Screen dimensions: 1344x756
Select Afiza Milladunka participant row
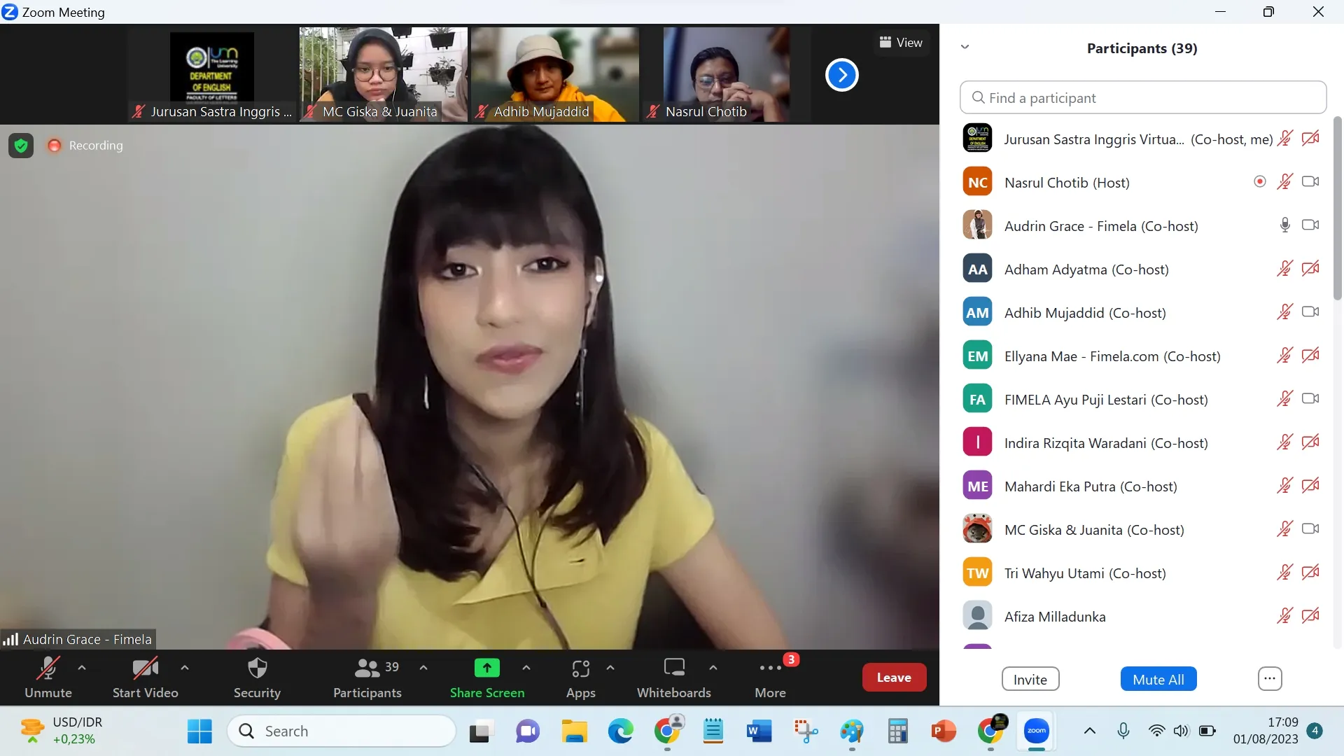[x=1141, y=616]
